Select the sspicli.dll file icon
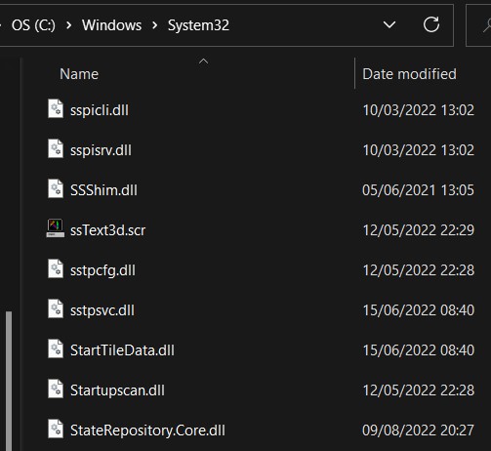Image resolution: width=491 pixels, height=451 pixels. (56, 108)
